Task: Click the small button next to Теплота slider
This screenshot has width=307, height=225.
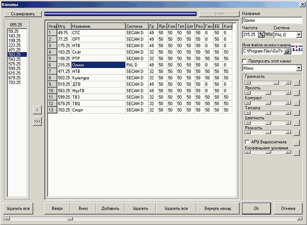Action: pos(297,112)
